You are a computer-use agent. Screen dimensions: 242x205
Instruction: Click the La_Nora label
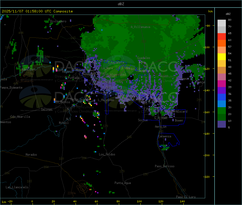tap(107, 68)
